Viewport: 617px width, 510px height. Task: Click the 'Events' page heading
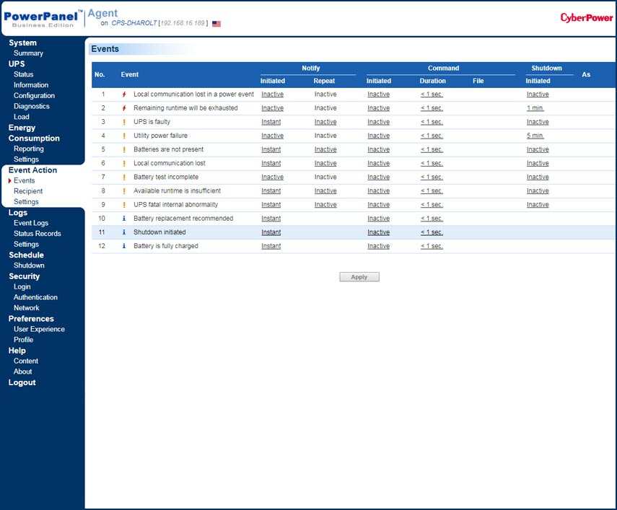(x=105, y=49)
